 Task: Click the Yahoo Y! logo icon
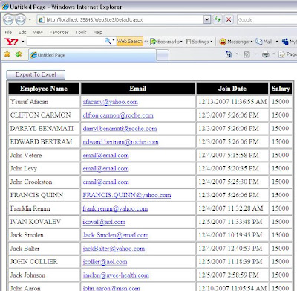click(x=11, y=42)
